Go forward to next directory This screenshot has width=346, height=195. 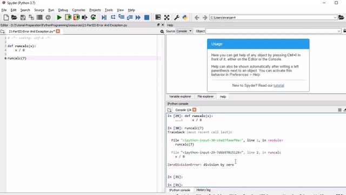pyautogui.click(x=205, y=17)
